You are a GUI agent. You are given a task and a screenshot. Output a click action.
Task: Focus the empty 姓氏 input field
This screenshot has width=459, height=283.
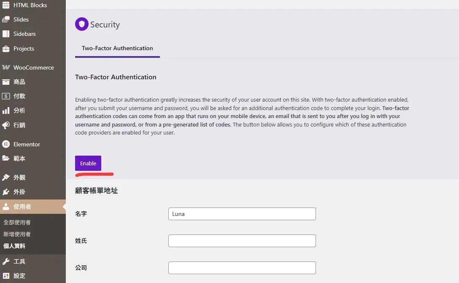pyautogui.click(x=242, y=240)
